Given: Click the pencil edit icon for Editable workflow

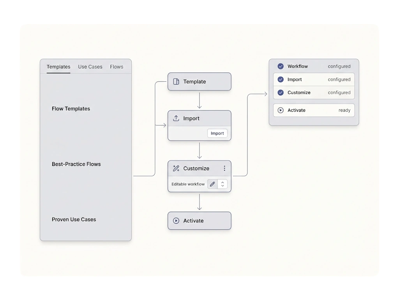Looking at the screenshot, I should (x=212, y=184).
